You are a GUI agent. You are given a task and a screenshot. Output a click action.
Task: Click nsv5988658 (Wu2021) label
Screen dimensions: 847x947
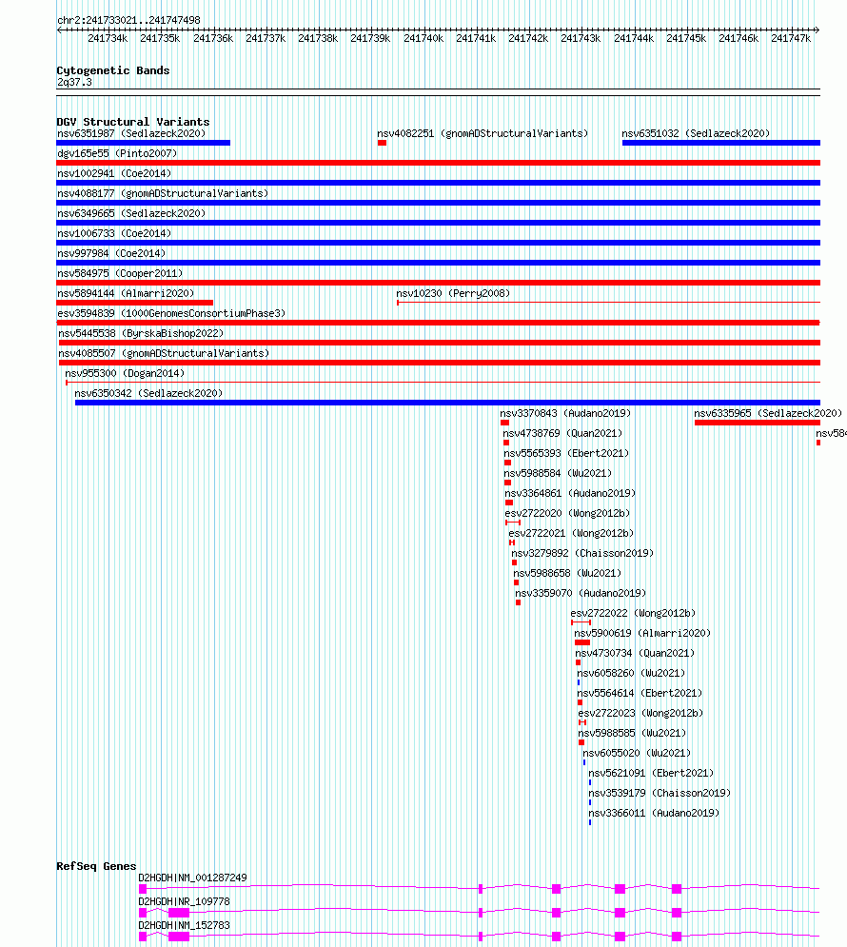pyautogui.click(x=567, y=573)
